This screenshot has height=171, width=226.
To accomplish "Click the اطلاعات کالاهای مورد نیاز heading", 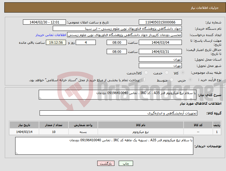I will [x=200, y=104].
